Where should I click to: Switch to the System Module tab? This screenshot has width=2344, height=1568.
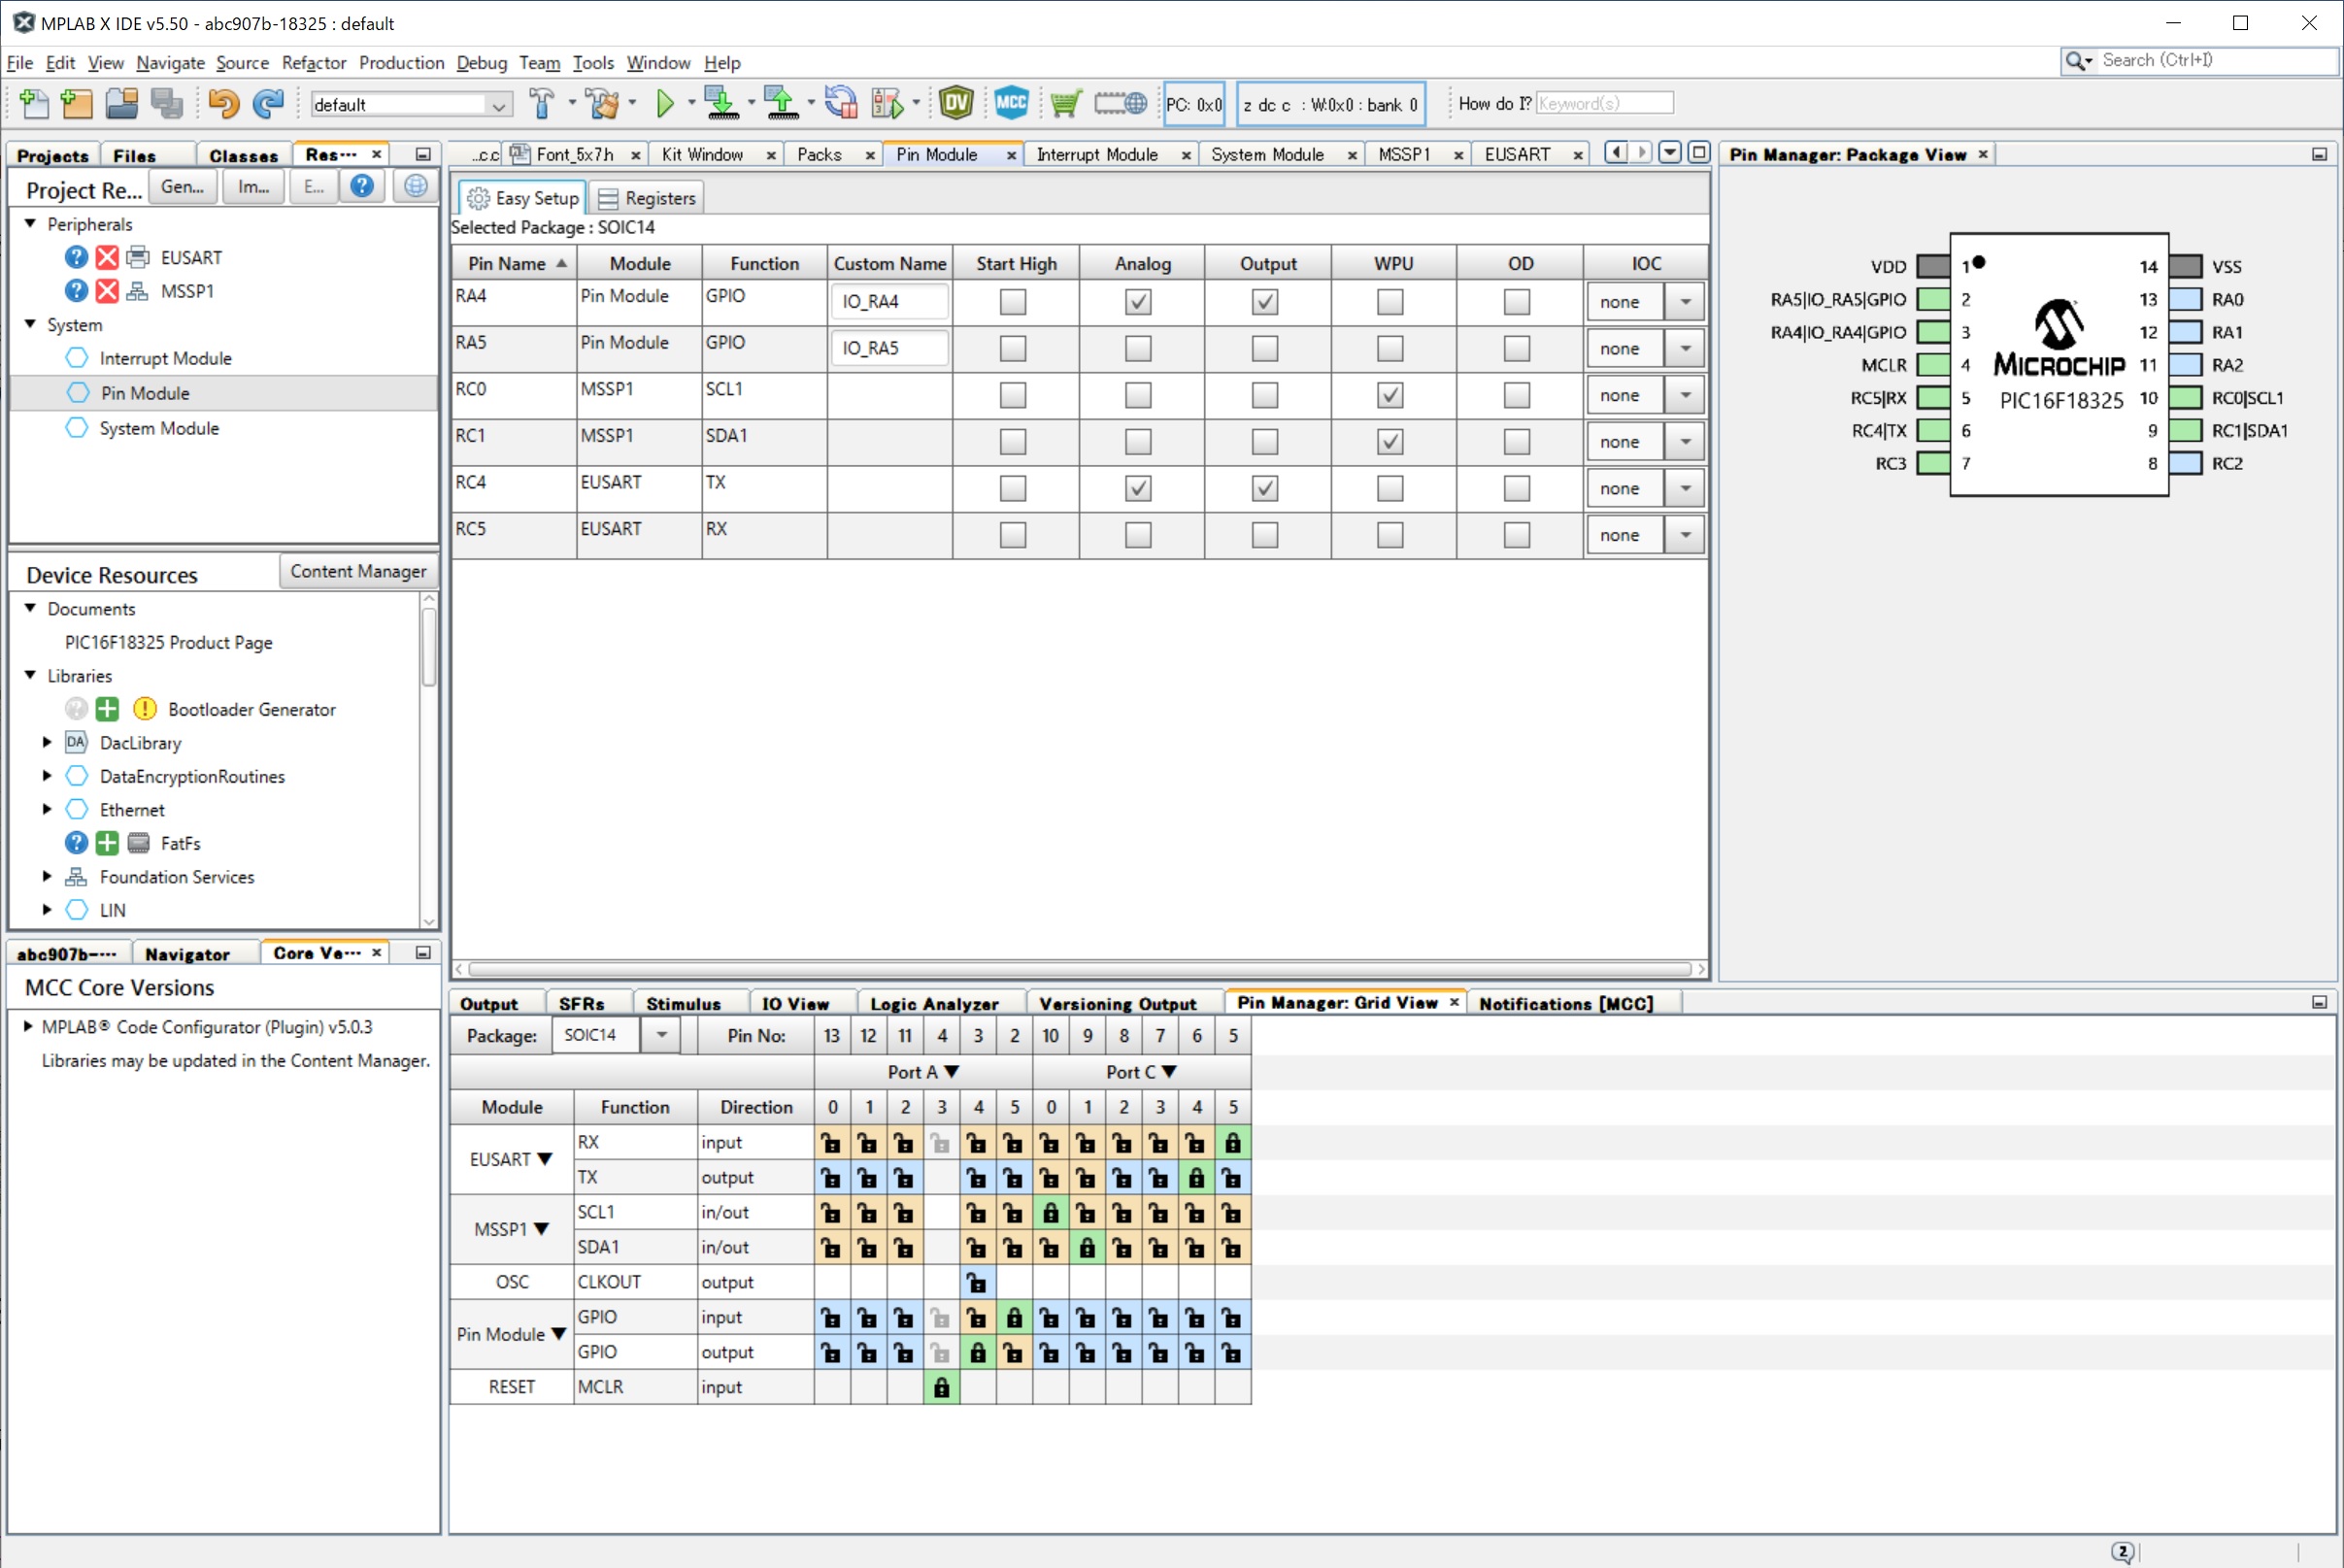[x=1266, y=154]
